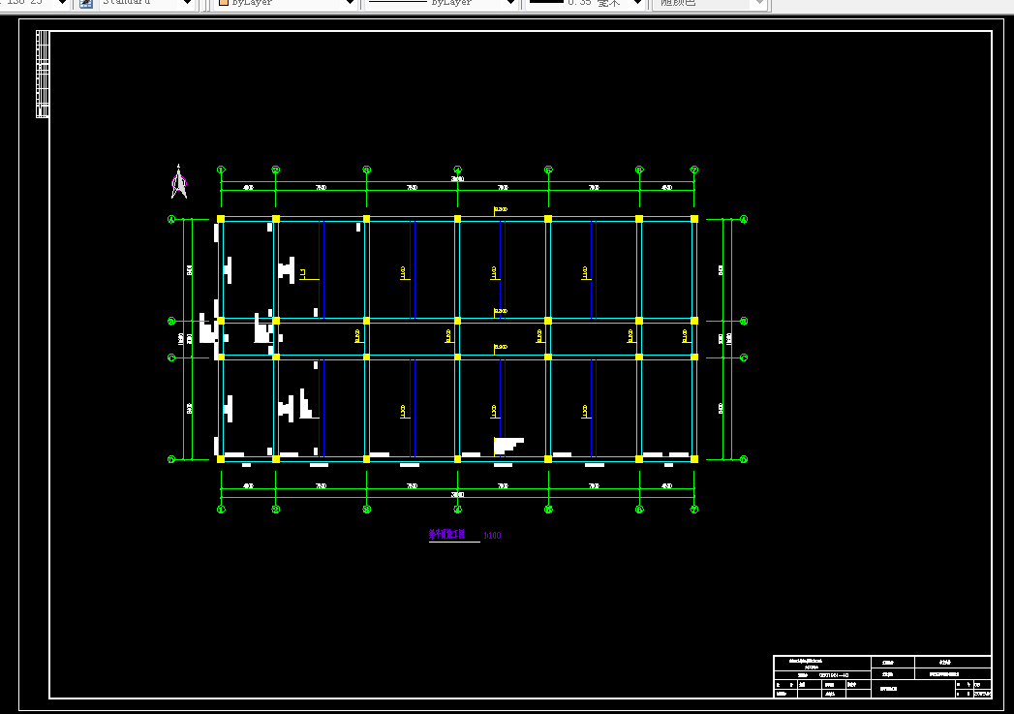Open the 随颜色 plot style dropdown
Image resolution: width=1014 pixels, height=714 pixels.
pos(709,3)
